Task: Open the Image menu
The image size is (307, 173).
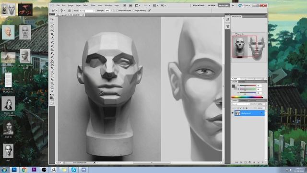Action: tap(71, 5)
